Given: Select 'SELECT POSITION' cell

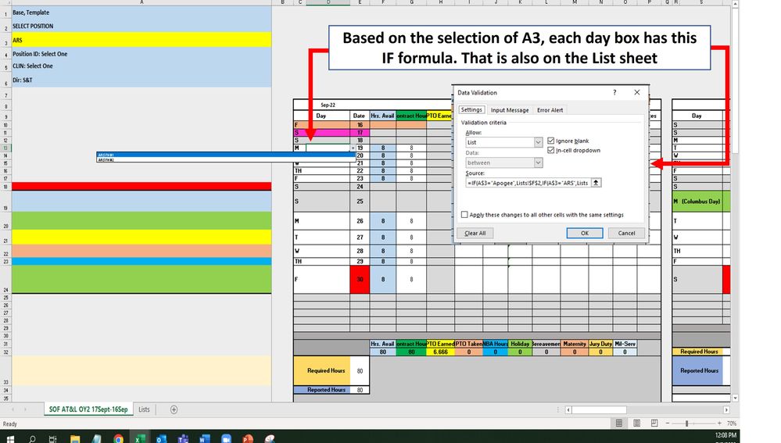Looking at the screenshot, I should click(x=142, y=25).
